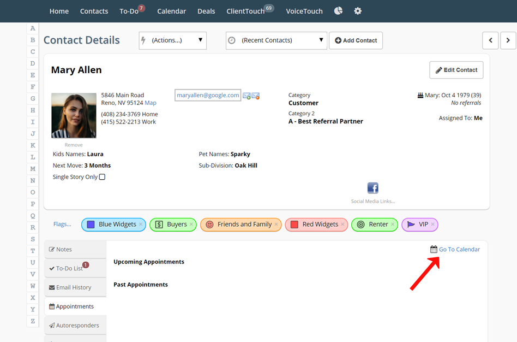
Task: Jump to contacts starting with Z
Action: click(33, 321)
